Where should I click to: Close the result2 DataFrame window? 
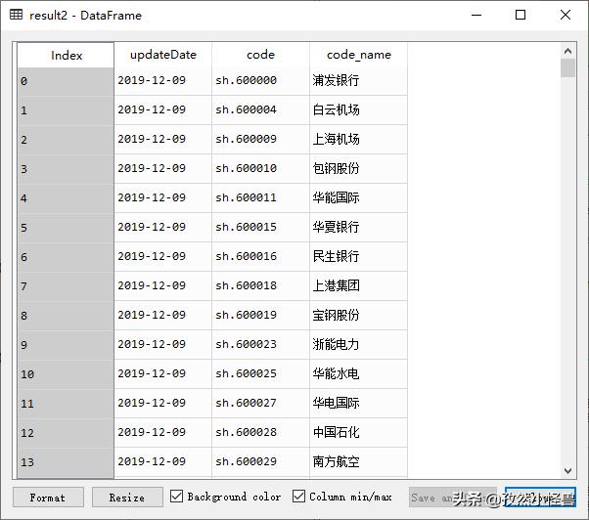pyautogui.click(x=566, y=15)
